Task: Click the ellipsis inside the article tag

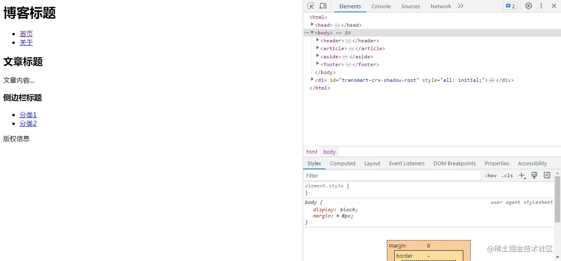Action: pos(351,49)
